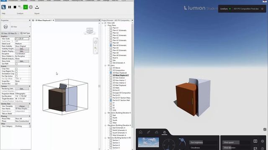
Task: Open 3D View Exterior in Project Browser
Action: pos(119,78)
